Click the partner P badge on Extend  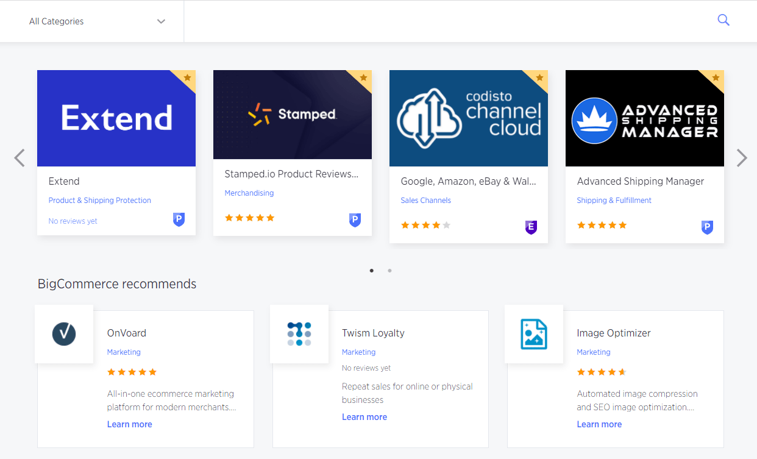pyautogui.click(x=179, y=220)
